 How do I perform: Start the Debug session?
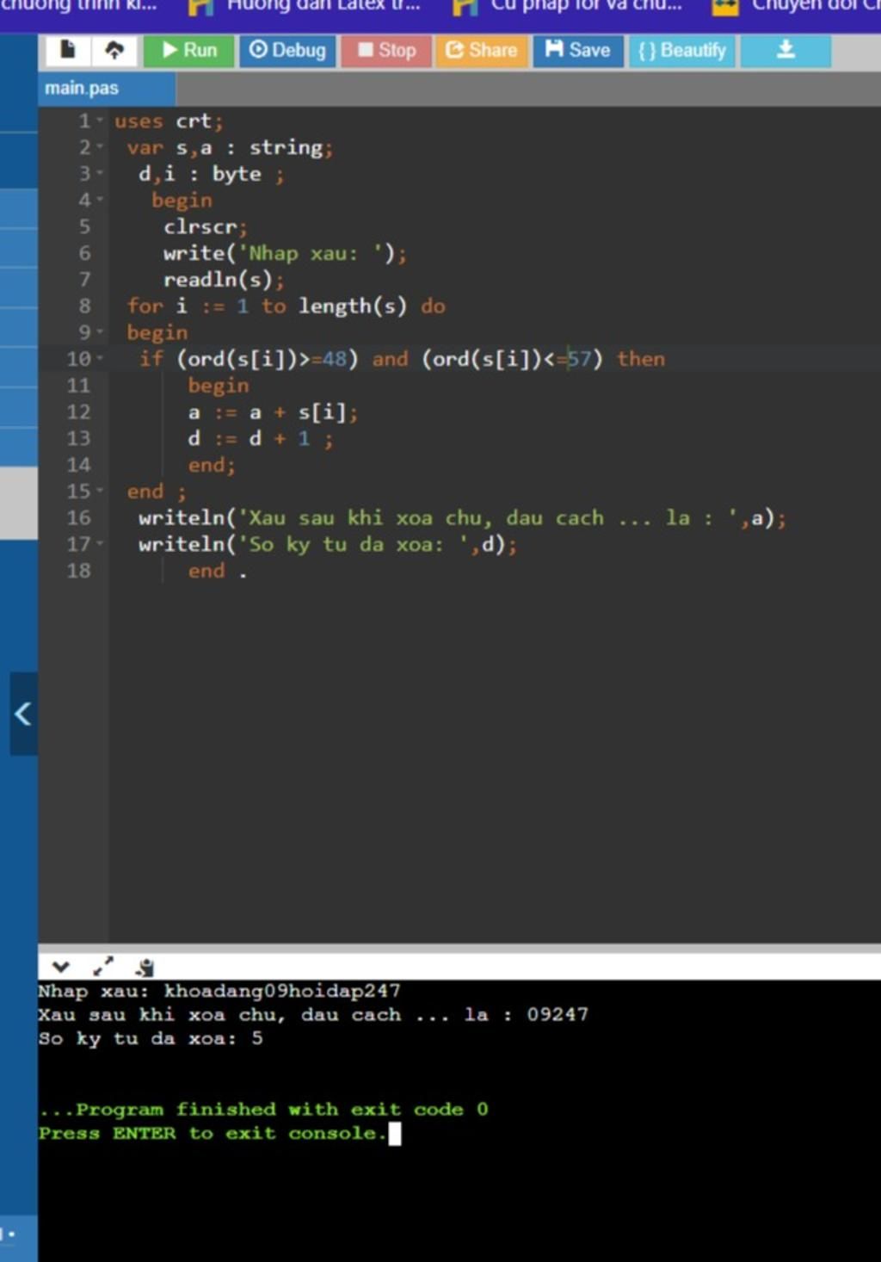coord(287,51)
